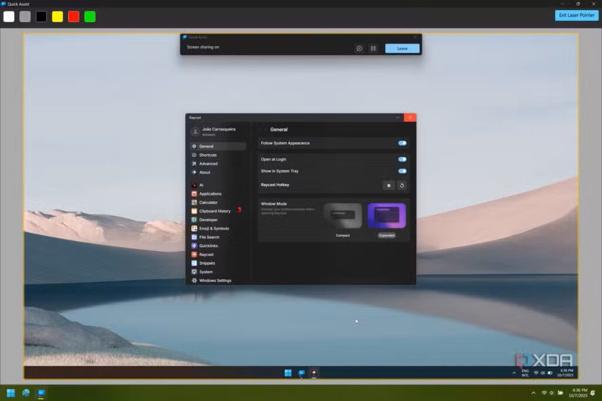Select the red laser pointer color
This screenshot has width=602, height=401.
(x=73, y=16)
